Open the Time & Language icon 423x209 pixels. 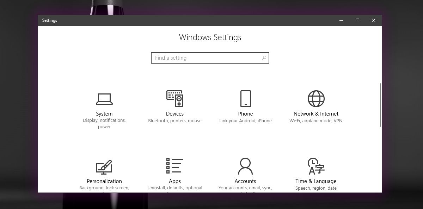tap(316, 166)
